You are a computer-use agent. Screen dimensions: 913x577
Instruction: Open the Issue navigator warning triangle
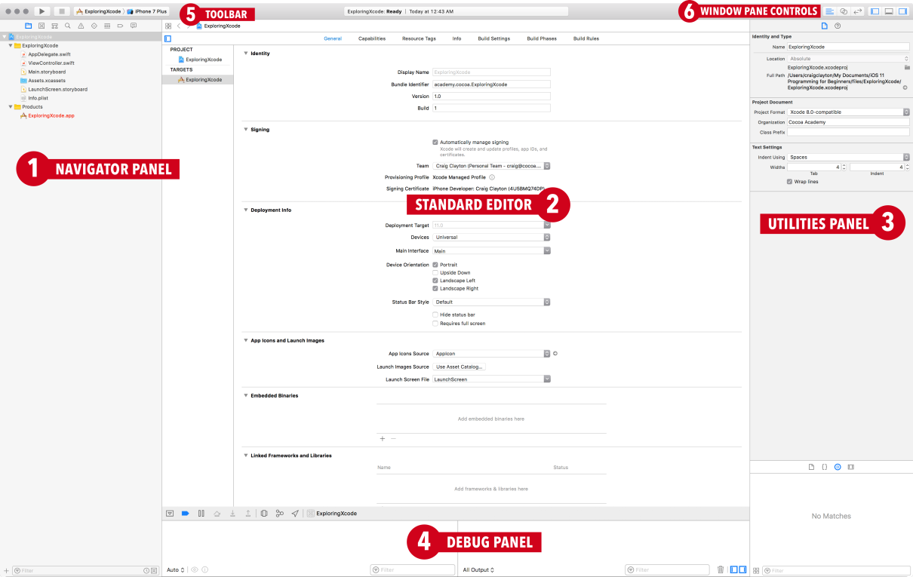coord(81,26)
